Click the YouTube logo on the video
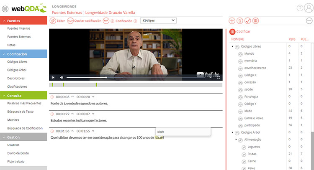Image resolution: width=314 pixels, height=170 pixels. pyautogui.click(x=208, y=74)
